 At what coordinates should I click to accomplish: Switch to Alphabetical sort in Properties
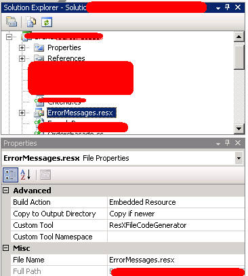pyautogui.click(x=26, y=175)
